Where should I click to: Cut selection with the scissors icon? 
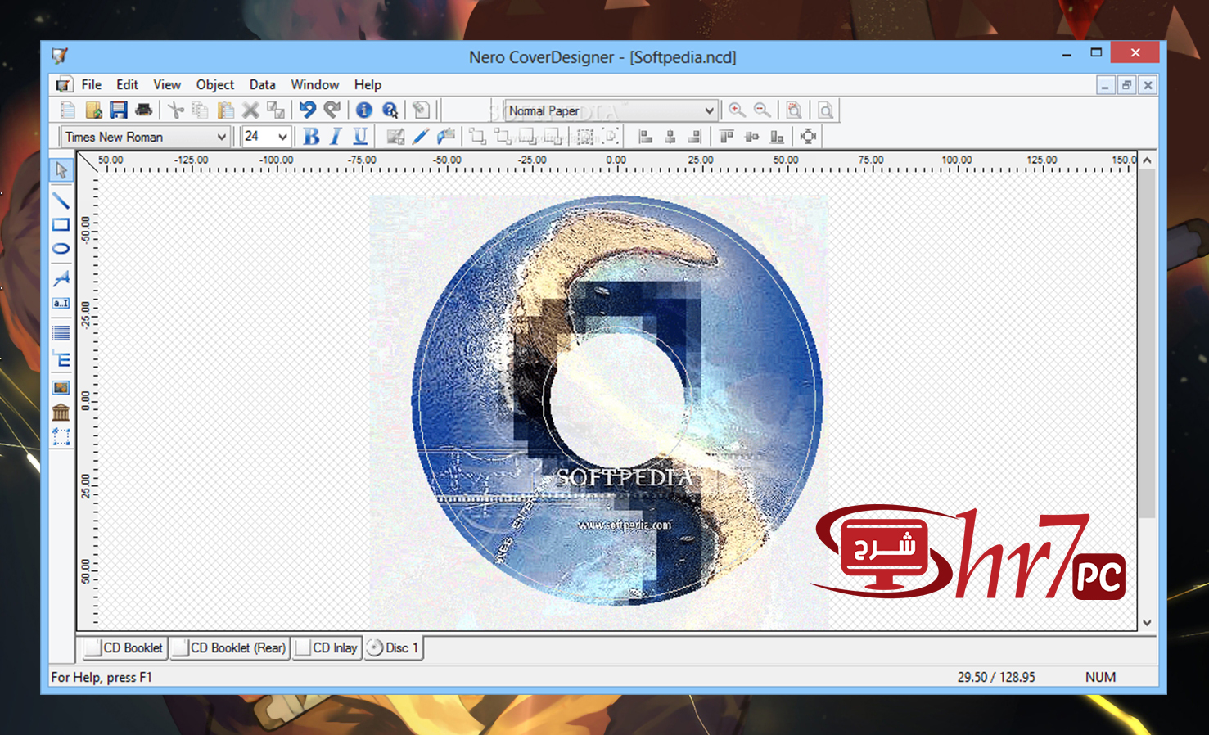(x=175, y=110)
